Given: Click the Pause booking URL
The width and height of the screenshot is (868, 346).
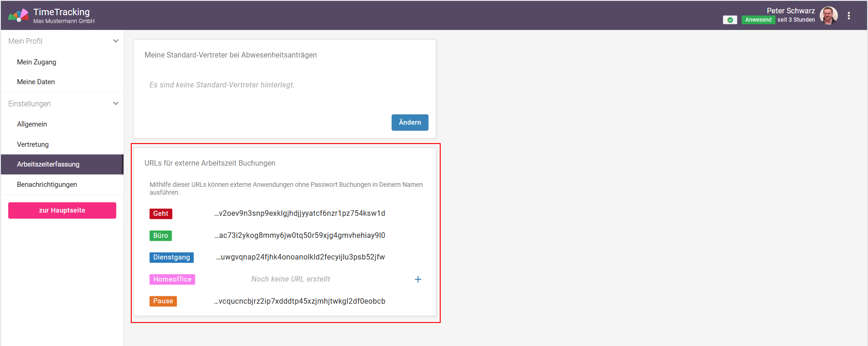Looking at the screenshot, I should [x=300, y=301].
